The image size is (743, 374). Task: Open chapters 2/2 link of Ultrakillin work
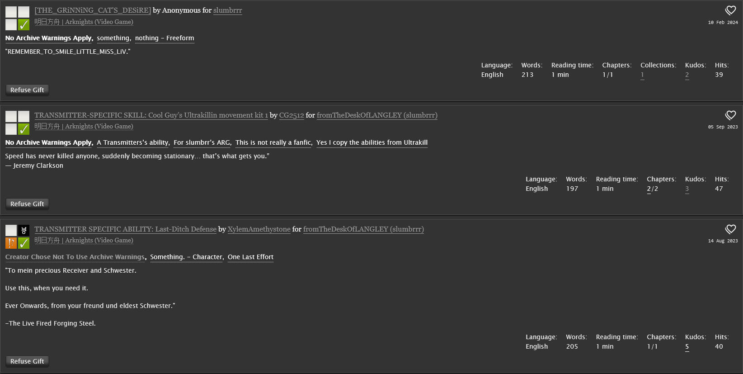652,189
